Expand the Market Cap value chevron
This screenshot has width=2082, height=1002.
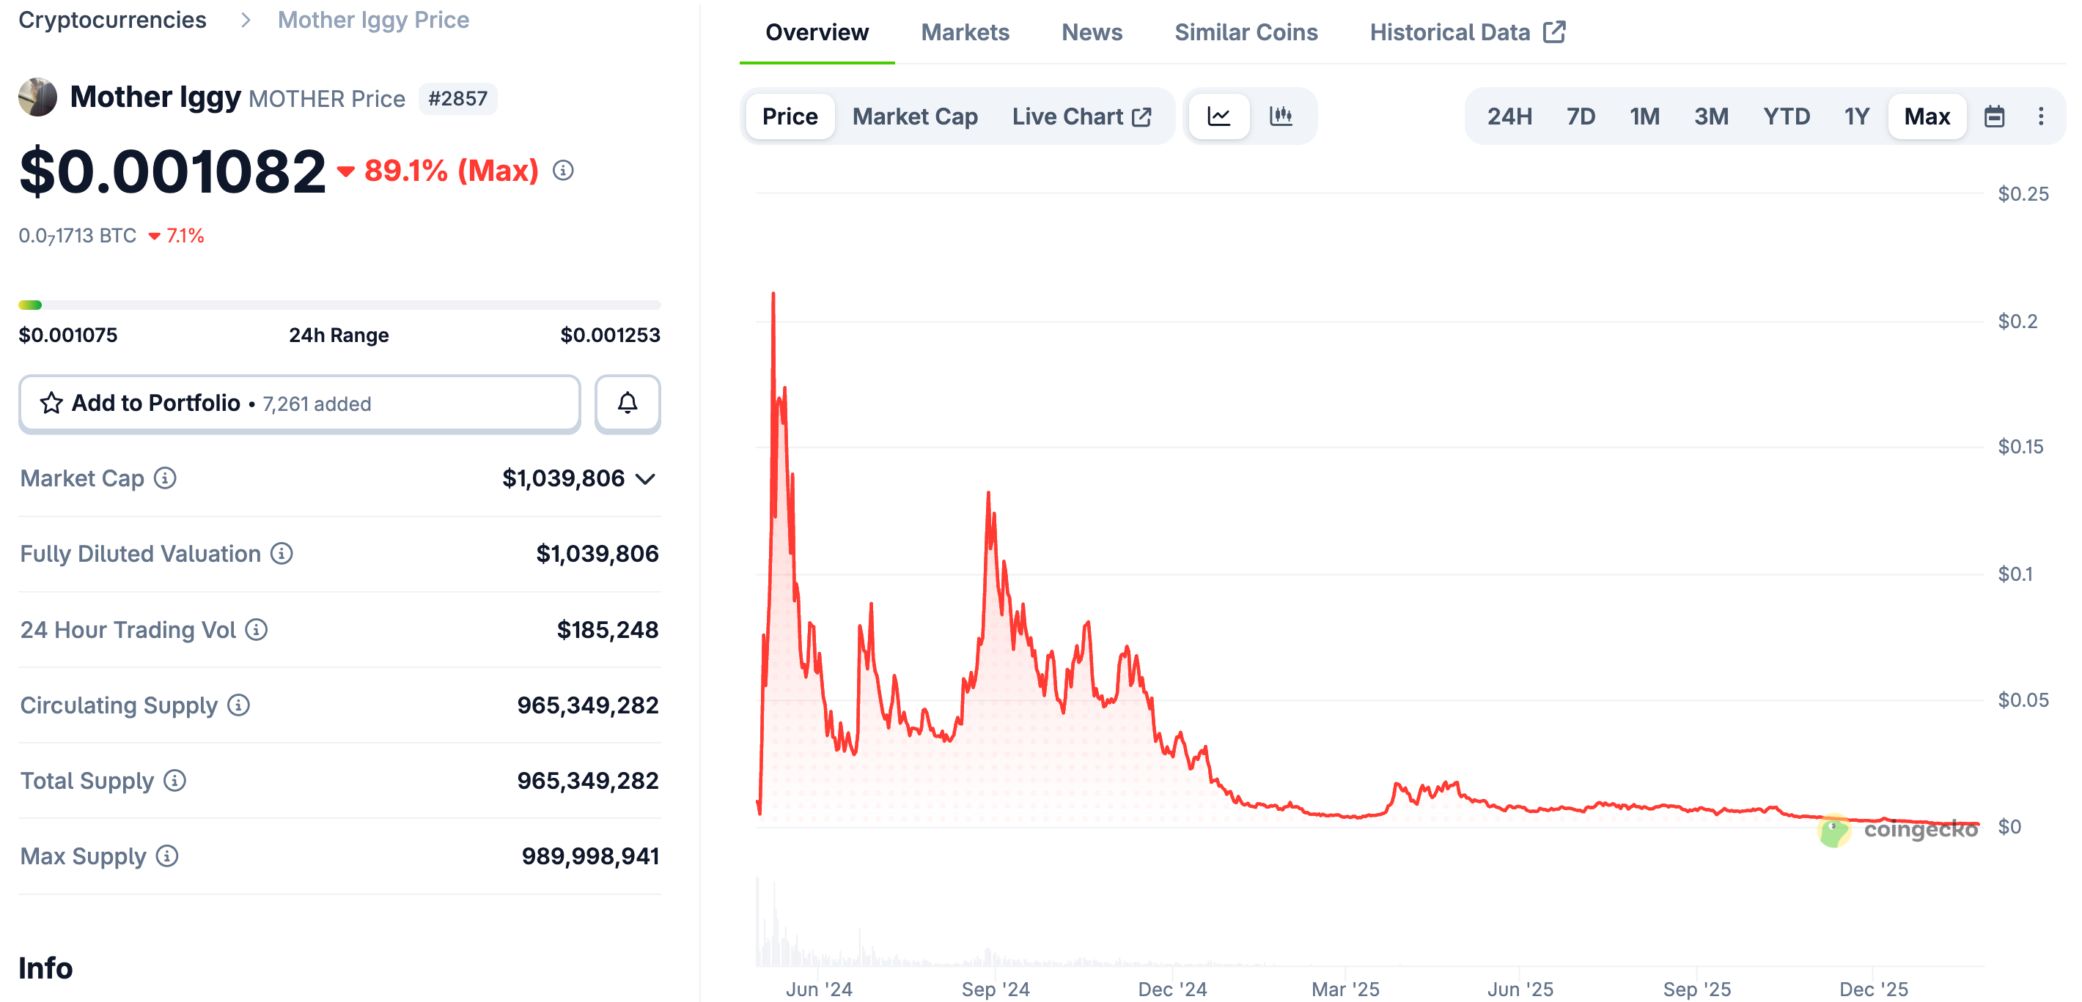[x=645, y=479]
